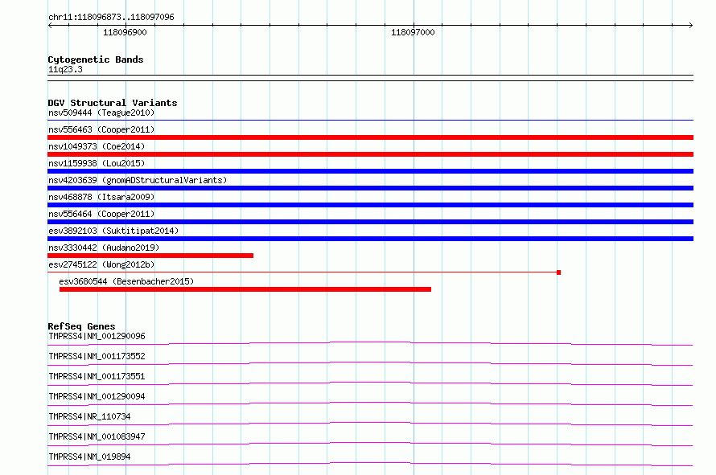Click the red end block of esv2745122

tap(558, 272)
